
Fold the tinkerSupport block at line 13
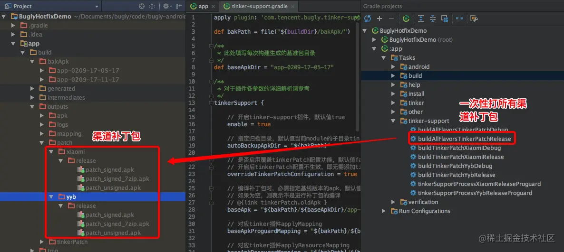(x=211, y=103)
